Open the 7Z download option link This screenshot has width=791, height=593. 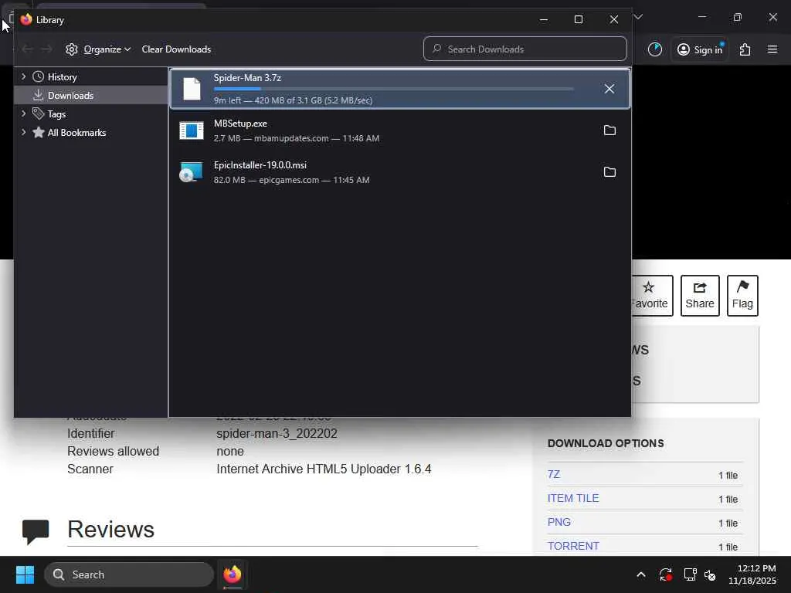[553, 475]
